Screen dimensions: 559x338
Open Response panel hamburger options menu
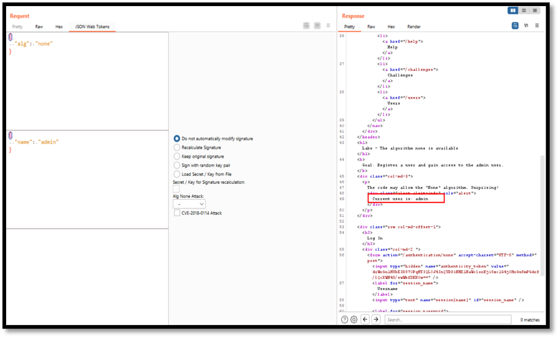click(x=537, y=25)
